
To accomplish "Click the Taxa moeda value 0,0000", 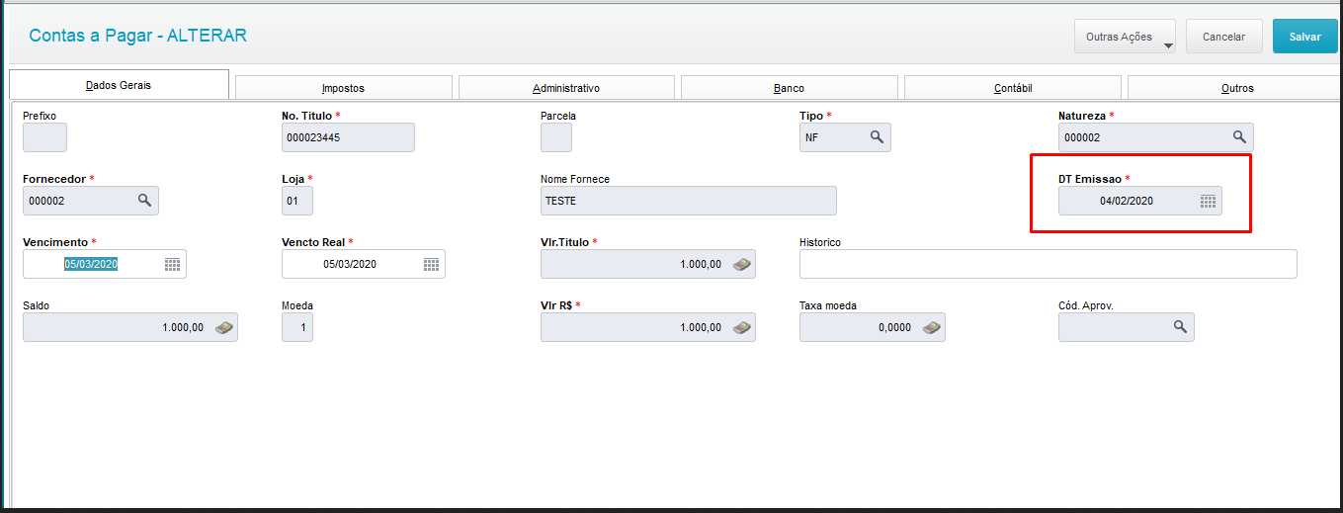I will click(872, 327).
